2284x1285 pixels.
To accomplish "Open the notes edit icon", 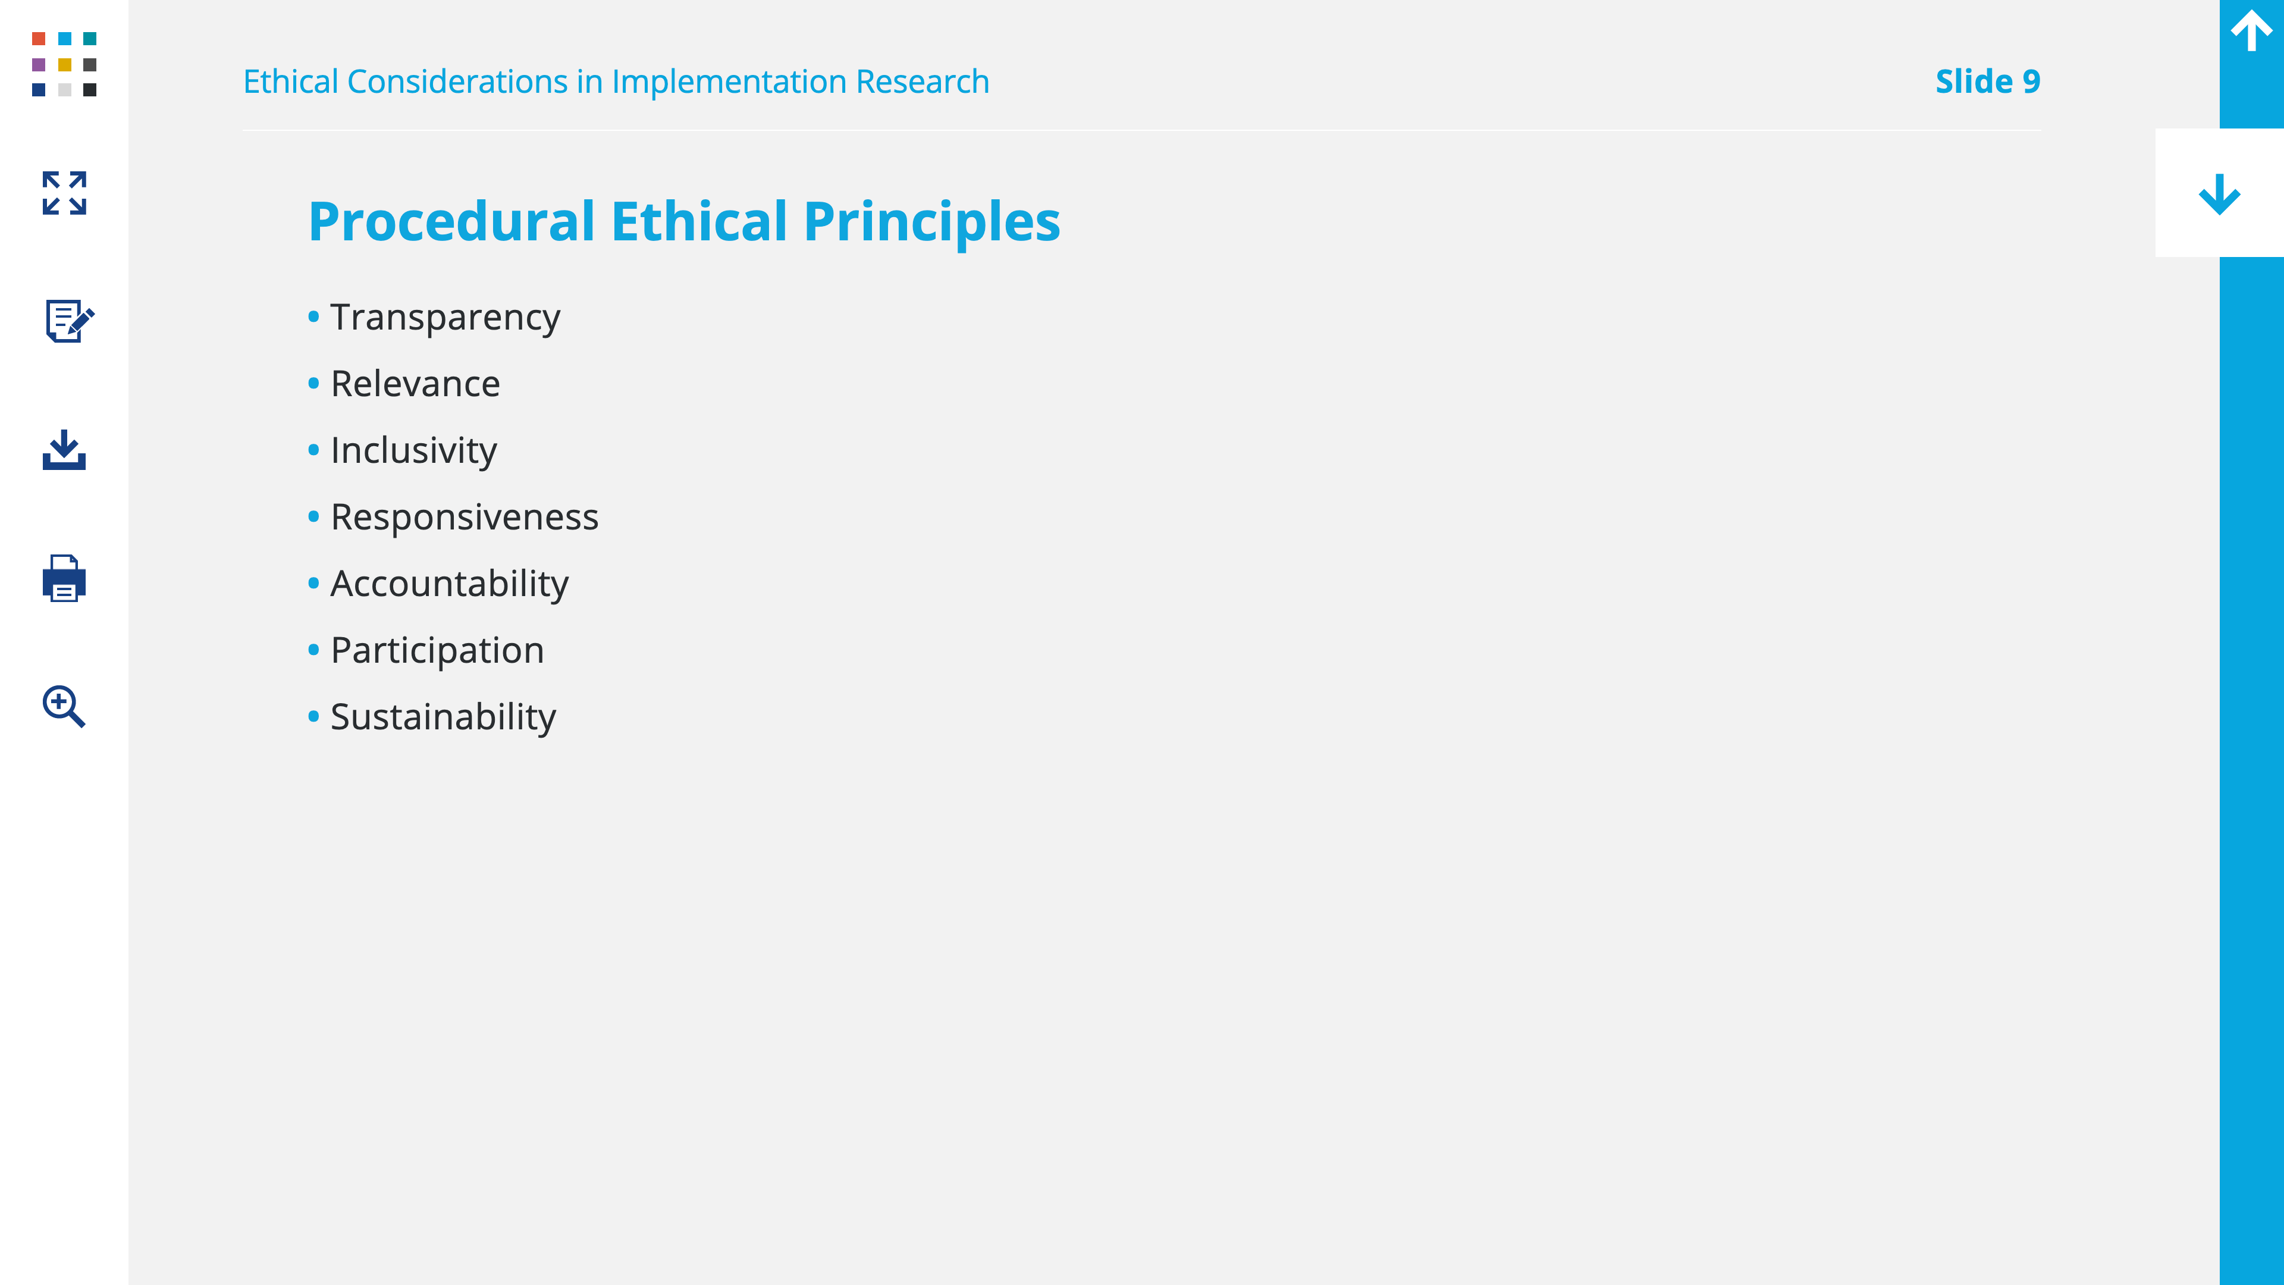I will coord(69,321).
